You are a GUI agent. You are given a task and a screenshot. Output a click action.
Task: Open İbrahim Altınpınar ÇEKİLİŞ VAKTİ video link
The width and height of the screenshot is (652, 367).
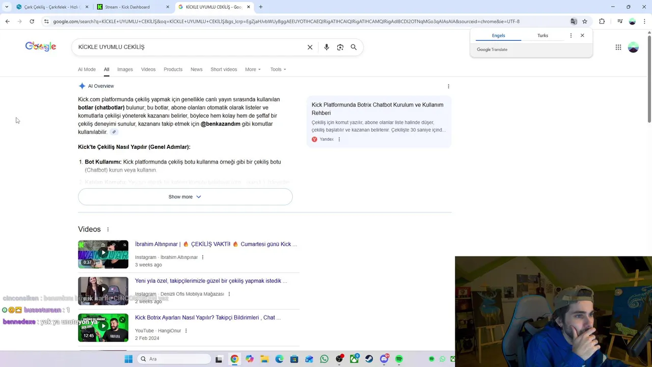click(215, 244)
